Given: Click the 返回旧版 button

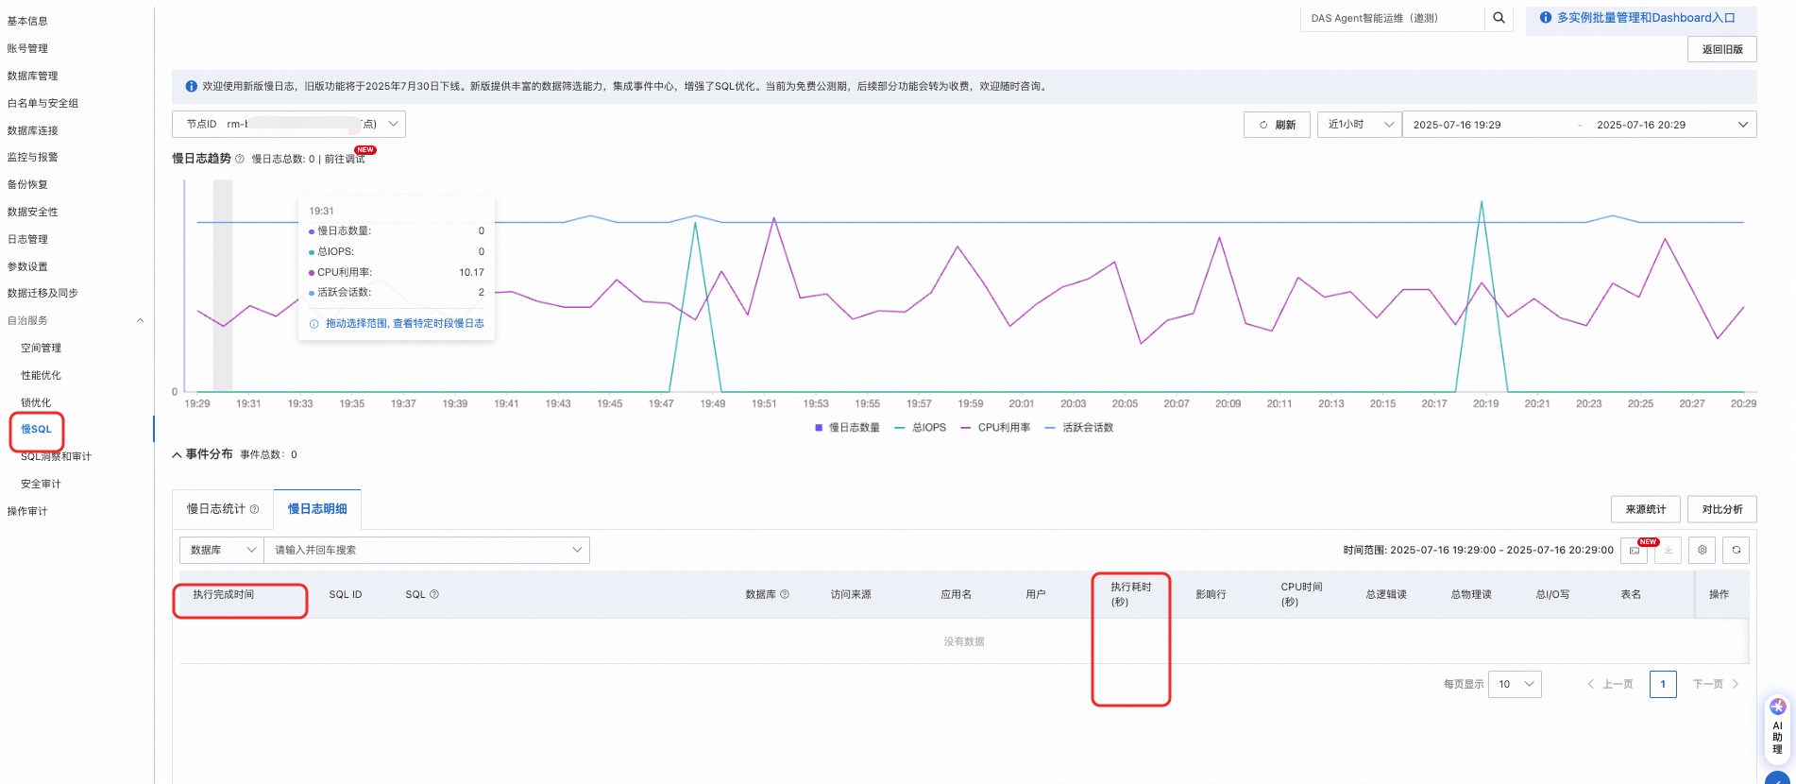Looking at the screenshot, I should [x=1722, y=49].
